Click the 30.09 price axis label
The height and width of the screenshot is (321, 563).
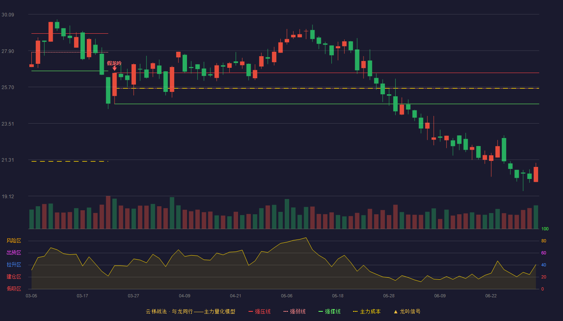click(x=8, y=15)
